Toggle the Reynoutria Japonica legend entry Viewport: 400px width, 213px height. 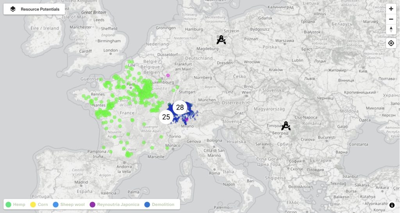114,204
